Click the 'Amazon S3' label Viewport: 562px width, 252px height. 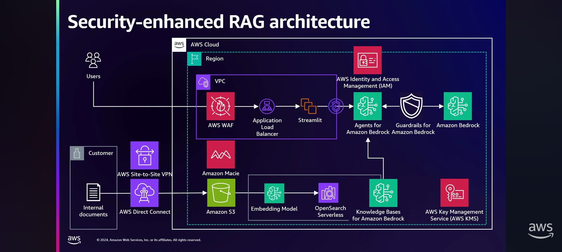(x=221, y=212)
